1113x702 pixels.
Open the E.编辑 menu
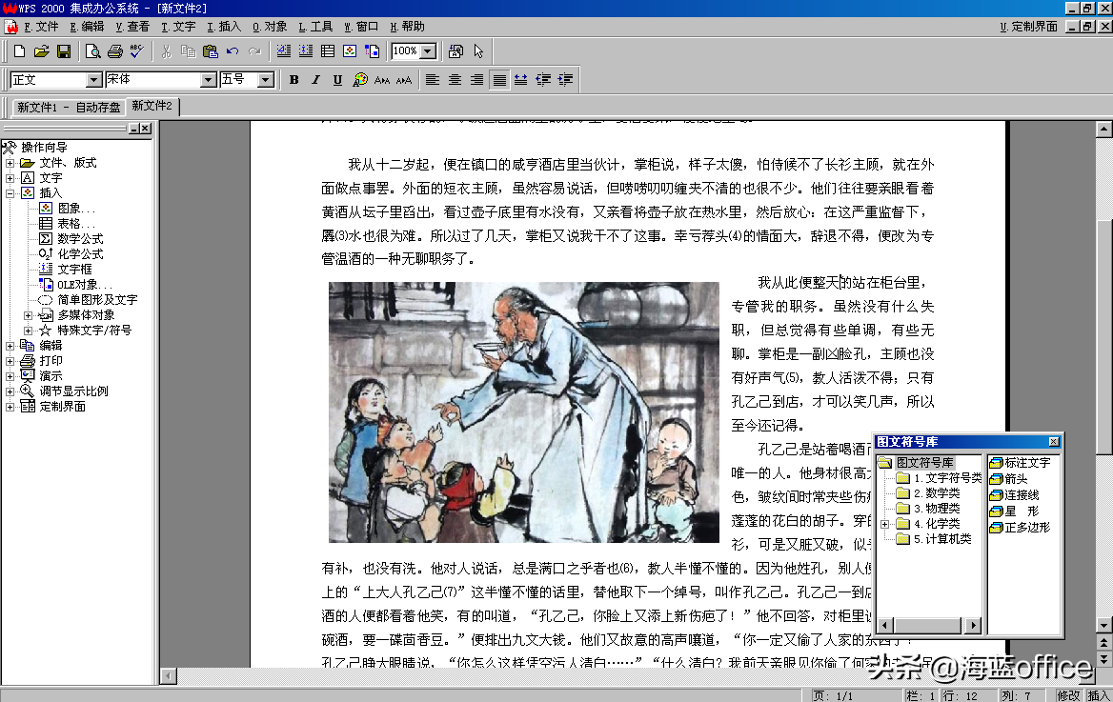pos(87,27)
